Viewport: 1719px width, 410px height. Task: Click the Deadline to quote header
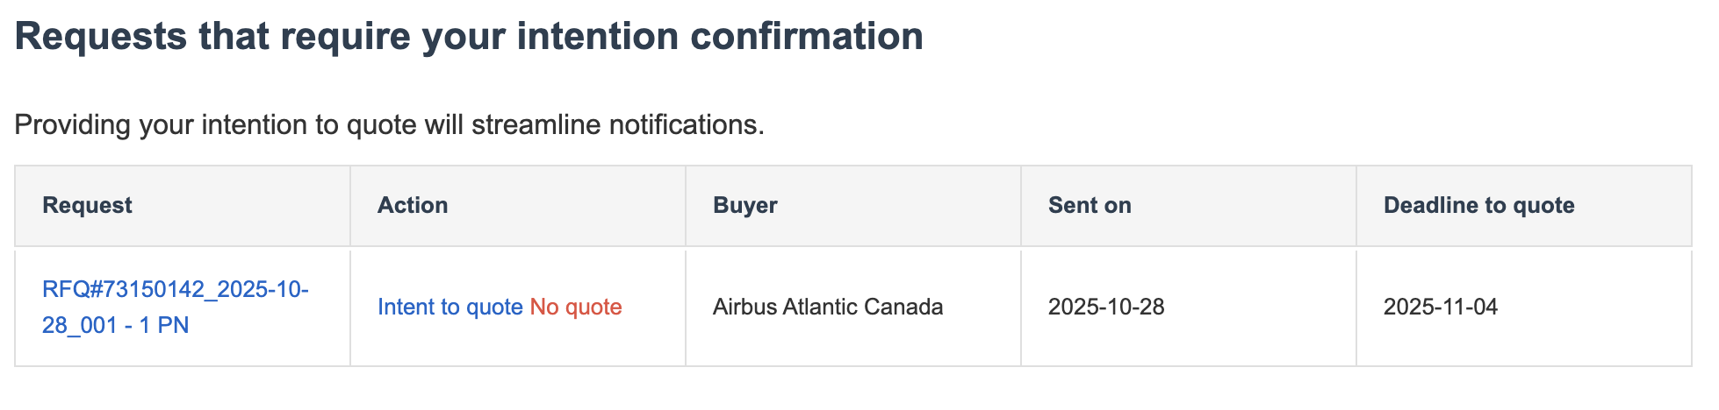pos(1478,206)
